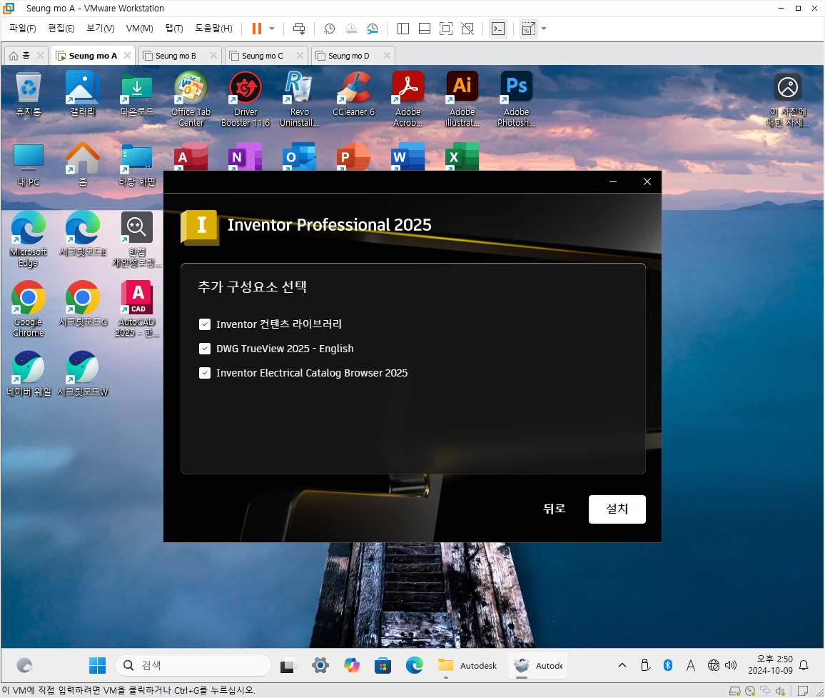Toggle DWG TrueView 2025 - English checkbox
The height and width of the screenshot is (698, 825).
(205, 349)
